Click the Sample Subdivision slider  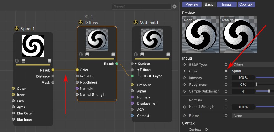(265, 91)
